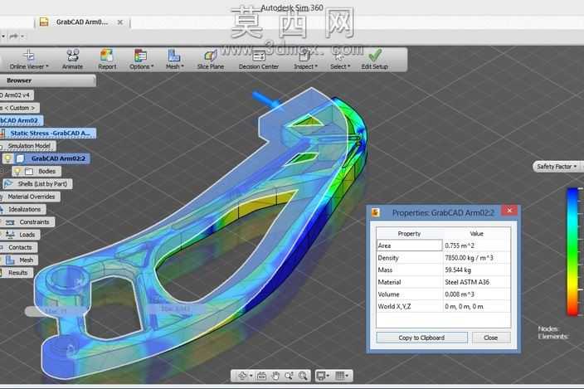
Task: Click the Edit Setup checkmark icon
Action: 375,55
